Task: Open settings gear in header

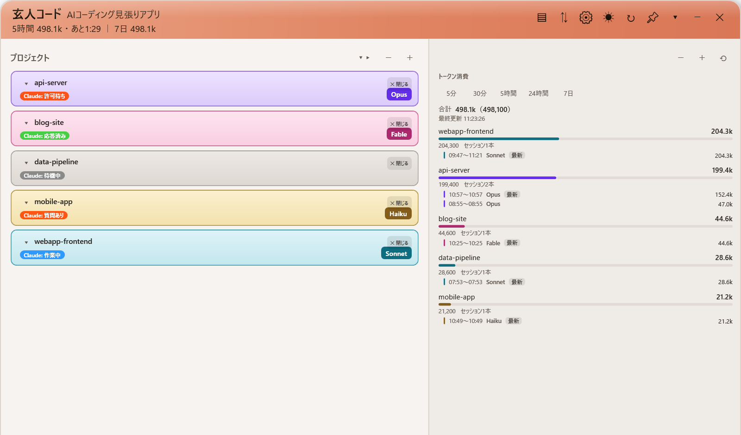Action: pyautogui.click(x=586, y=18)
